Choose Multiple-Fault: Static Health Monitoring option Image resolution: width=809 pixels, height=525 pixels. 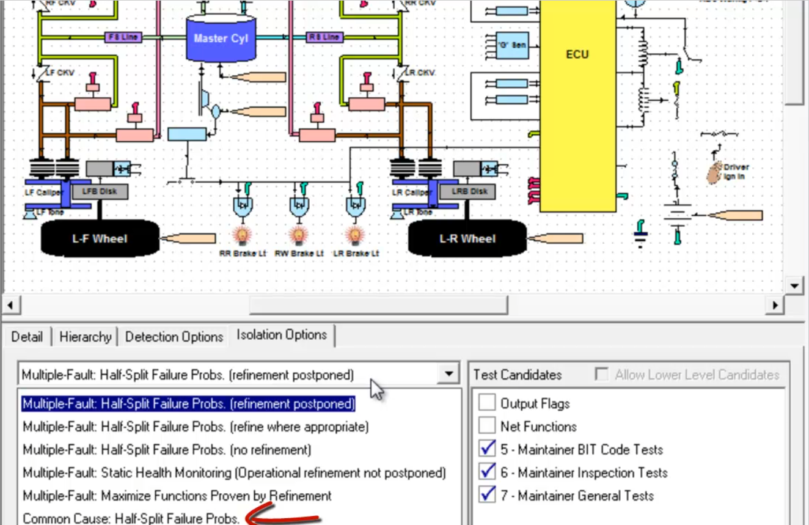pos(234,472)
